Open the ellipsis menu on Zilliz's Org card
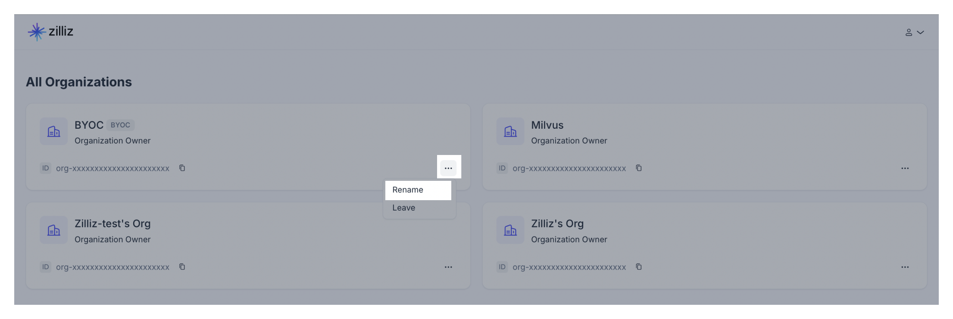The image size is (953, 319). pyautogui.click(x=905, y=267)
